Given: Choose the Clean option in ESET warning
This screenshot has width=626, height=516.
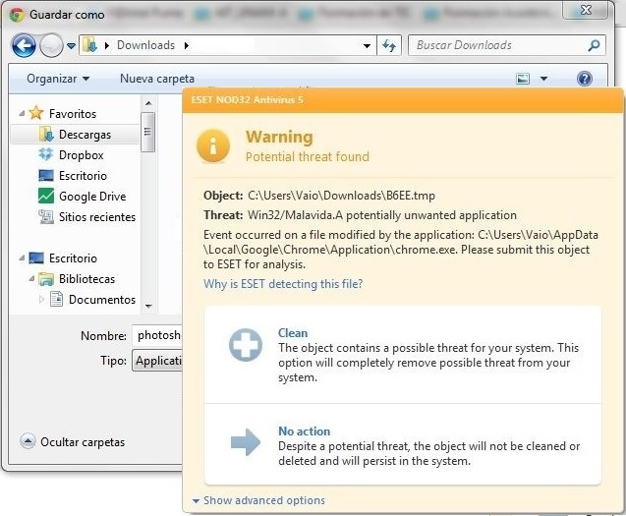Looking at the screenshot, I should (403, 355).
